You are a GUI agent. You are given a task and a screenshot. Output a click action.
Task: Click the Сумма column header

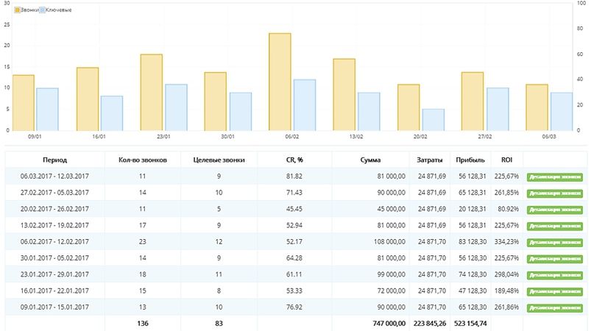click(x=370, y=160)
